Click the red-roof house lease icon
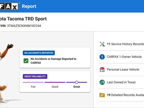144x108 pixels. pos(102,70)
